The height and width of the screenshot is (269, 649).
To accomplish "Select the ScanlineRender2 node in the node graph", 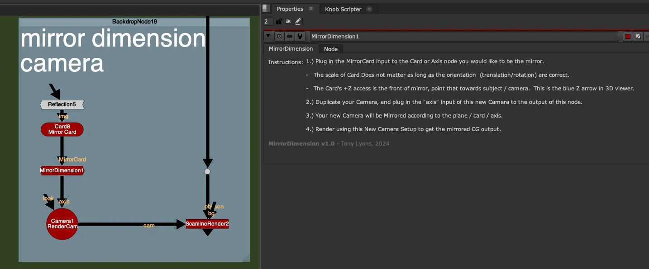I will [207, 223].
